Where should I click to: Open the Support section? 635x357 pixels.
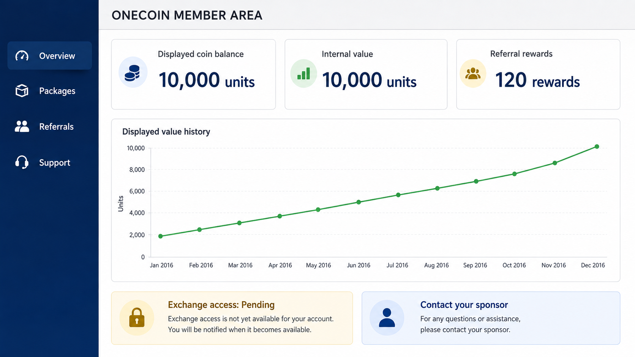(49, 162)
